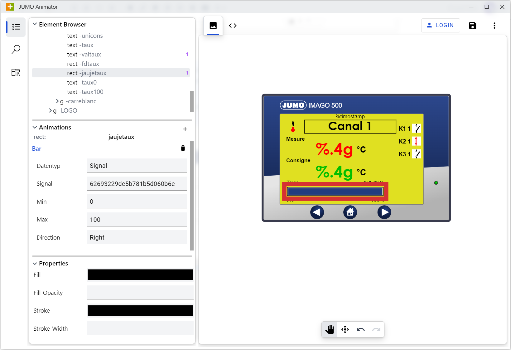Click the save disk icon

click(472, 26)
